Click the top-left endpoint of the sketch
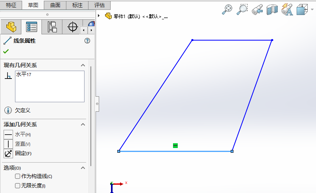Image resolution: width=316 pixels, height=193 pixels. [x=192, y=40]
